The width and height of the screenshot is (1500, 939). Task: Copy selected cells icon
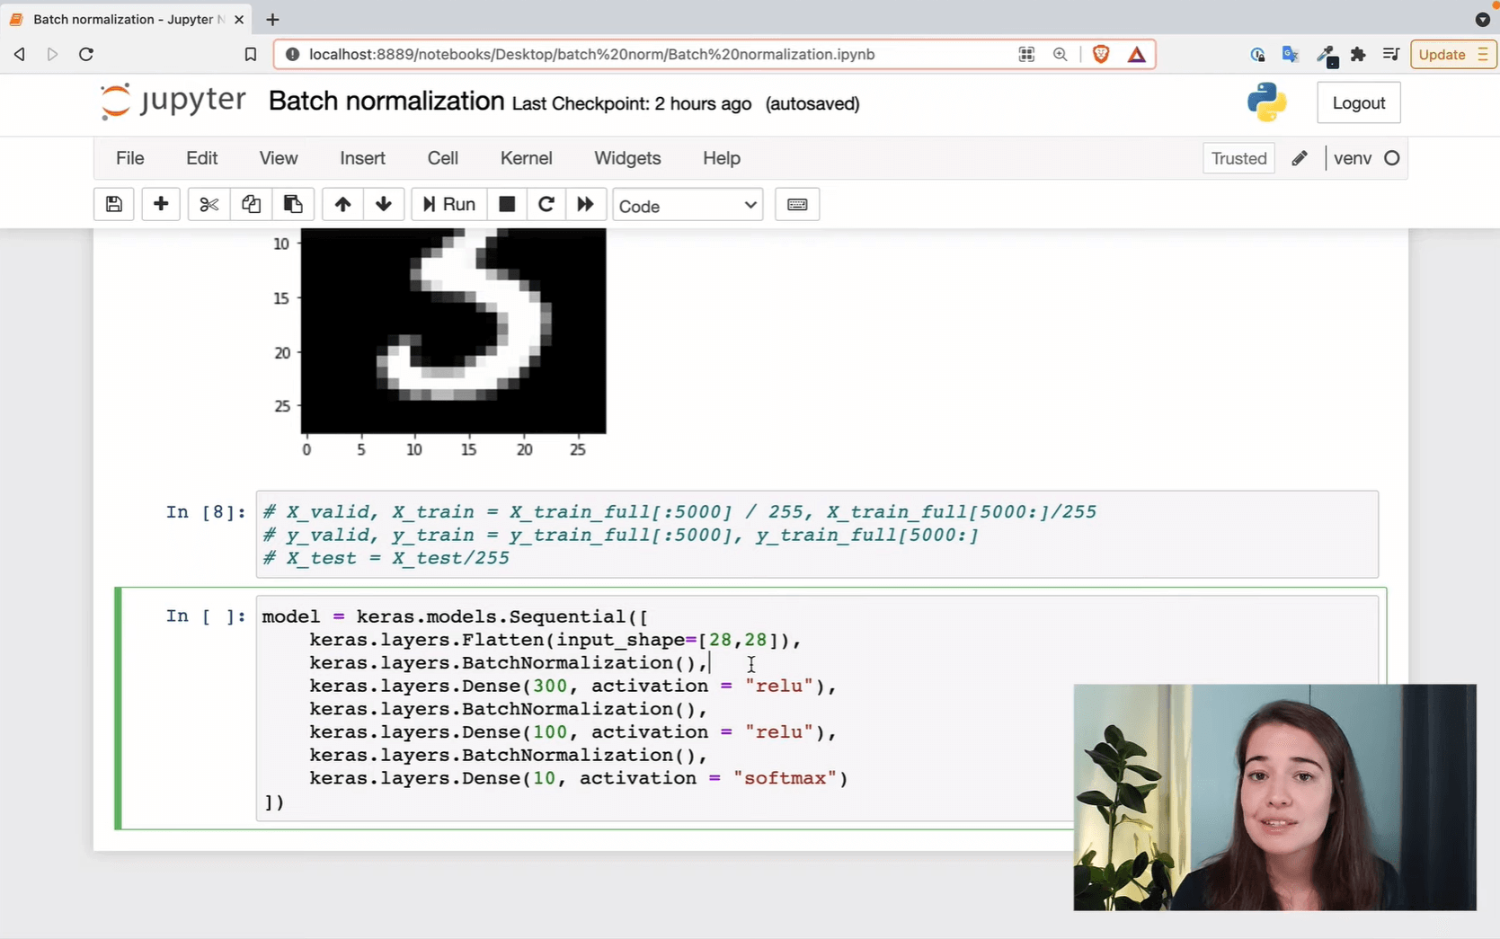[x=251, y=205]
